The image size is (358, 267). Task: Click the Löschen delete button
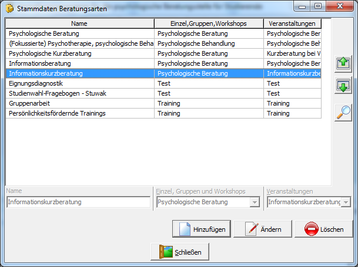[x=323, y=229]
